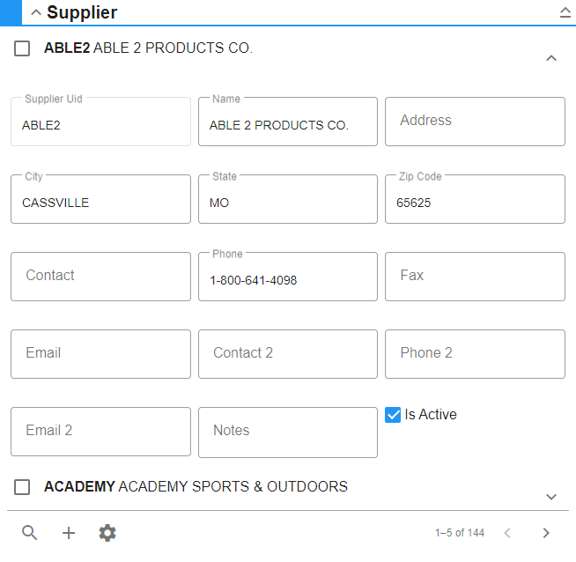This screenshot has height=562, width=576.
Task: Focus the Notes text field
Action: (288, 433)
